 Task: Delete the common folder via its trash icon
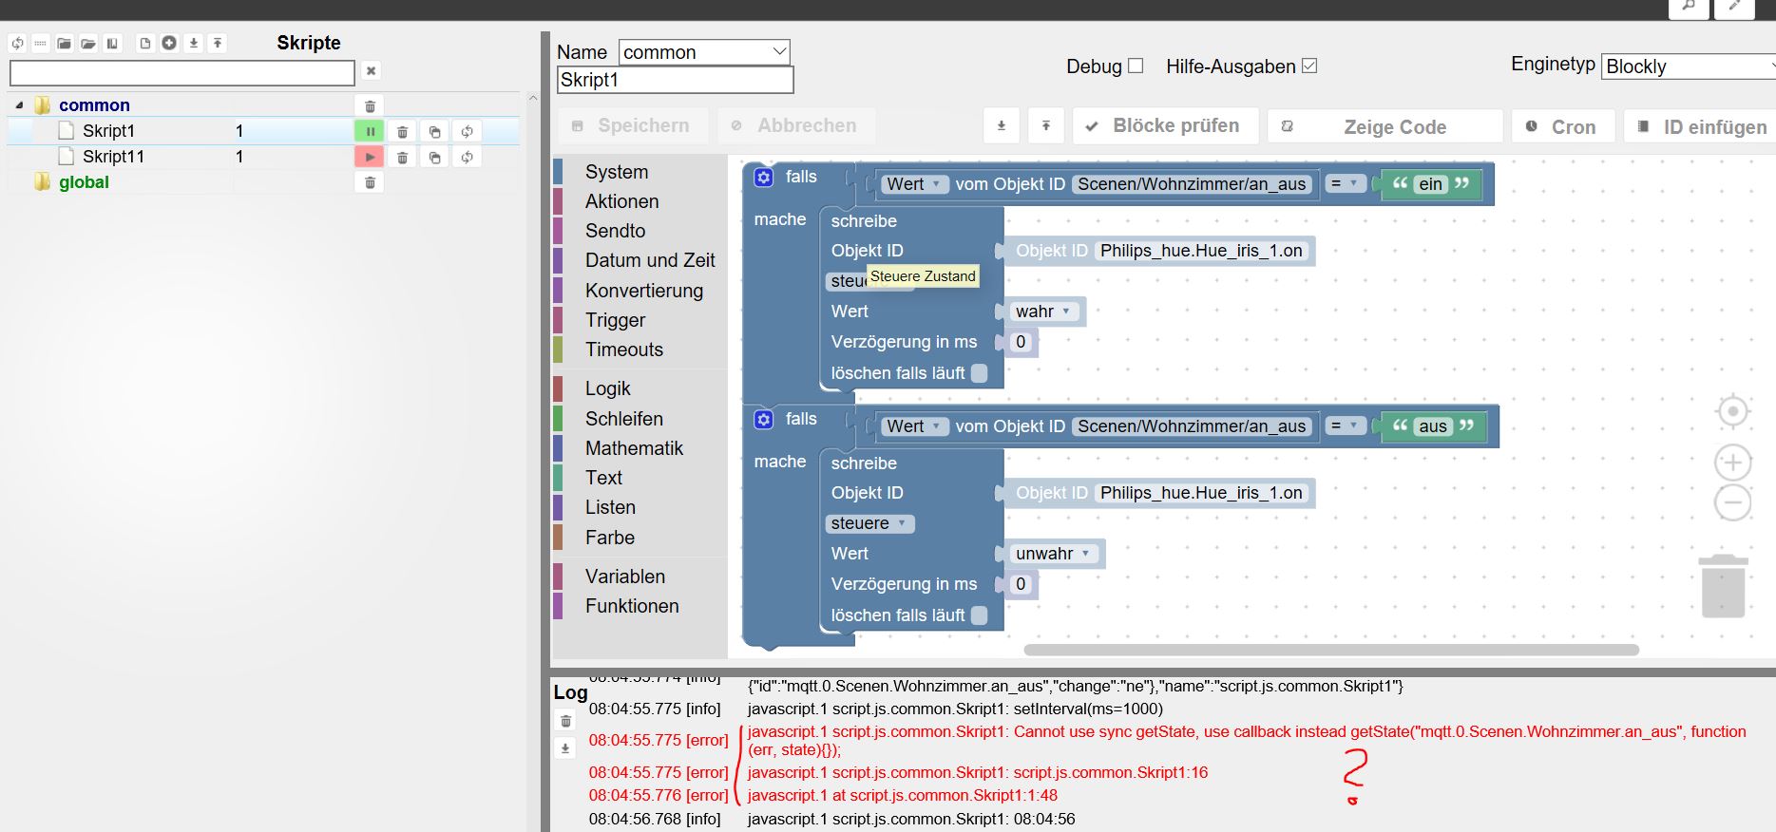pyautogui.click(x=371, y=106)
